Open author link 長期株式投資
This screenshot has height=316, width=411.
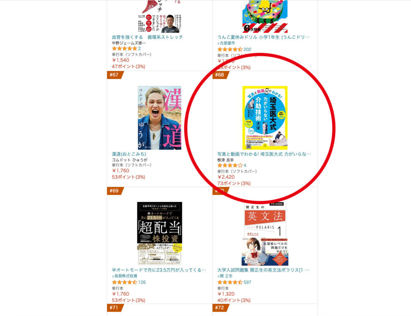[126, 276]
